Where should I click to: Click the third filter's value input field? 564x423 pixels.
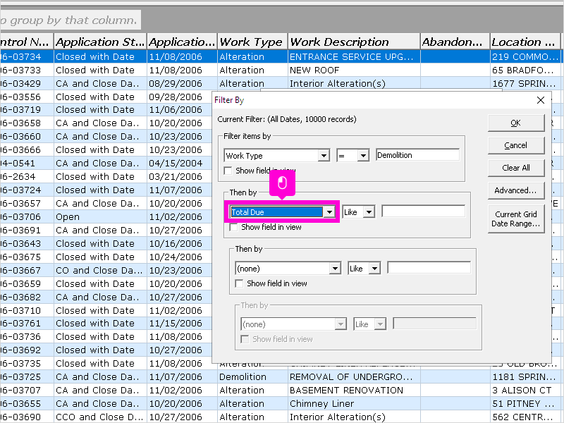click(429, 268)
